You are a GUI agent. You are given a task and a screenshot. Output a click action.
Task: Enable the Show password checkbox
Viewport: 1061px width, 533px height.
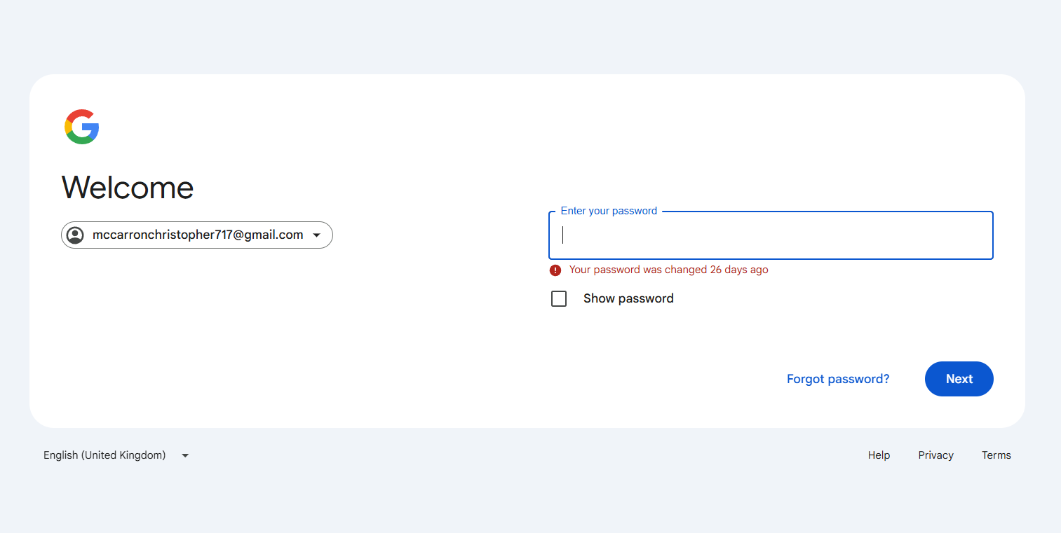tap(559, 299)
